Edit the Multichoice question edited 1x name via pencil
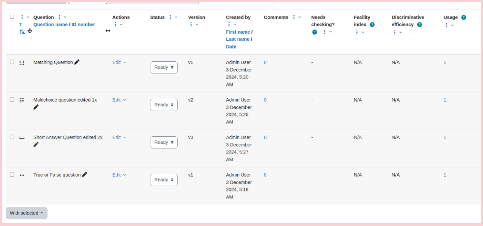 pyautogui.click(x=36, y=107)
